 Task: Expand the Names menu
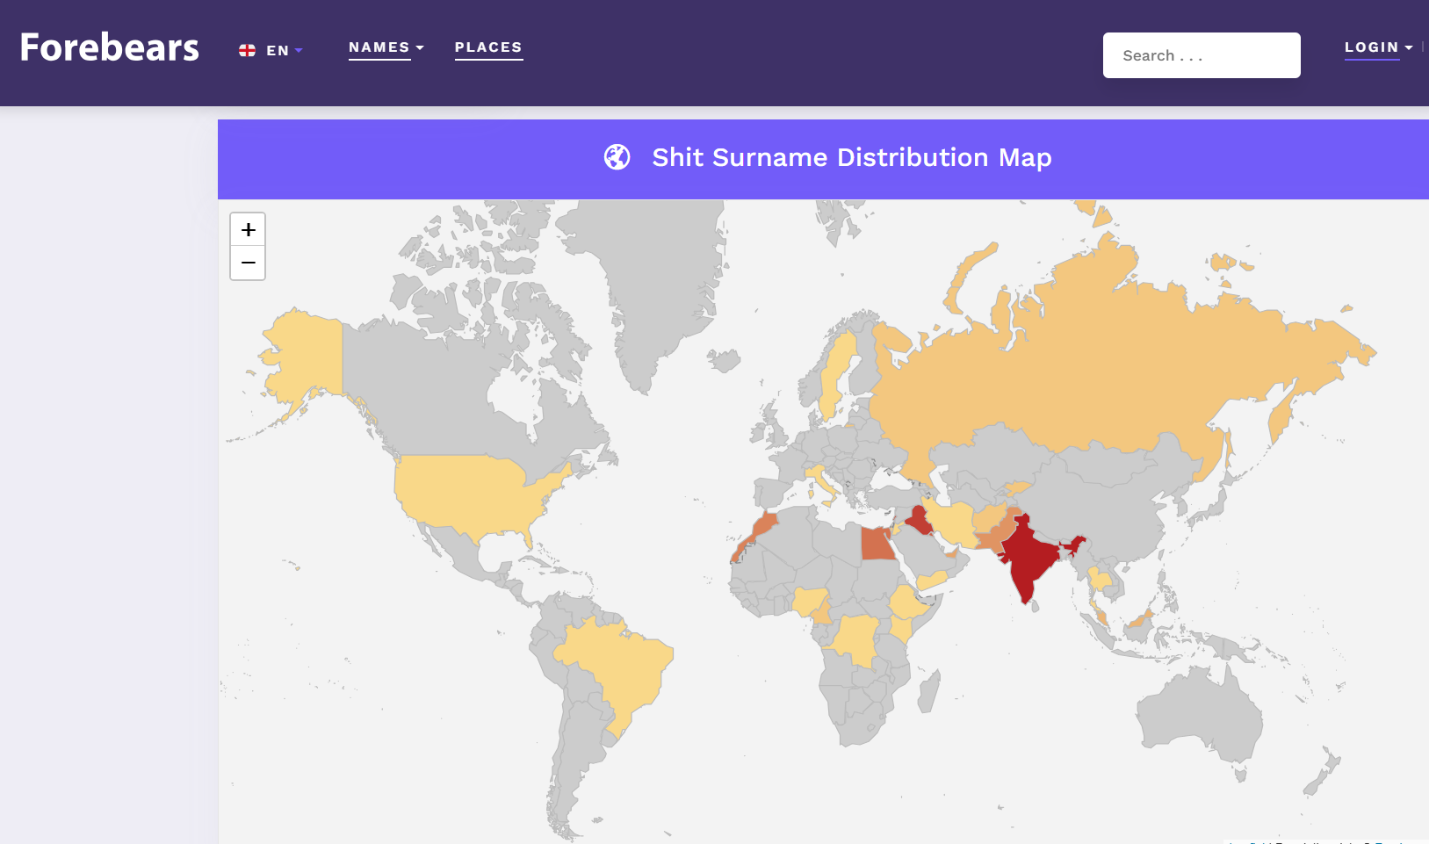click(386, 47)
